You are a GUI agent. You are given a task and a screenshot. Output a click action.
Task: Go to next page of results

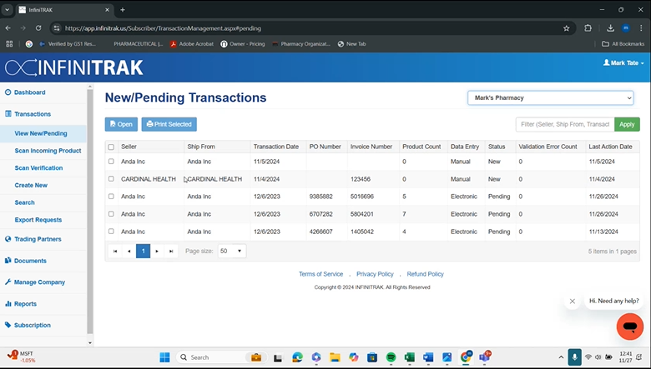pyautogui.click(x=157, y=251)
